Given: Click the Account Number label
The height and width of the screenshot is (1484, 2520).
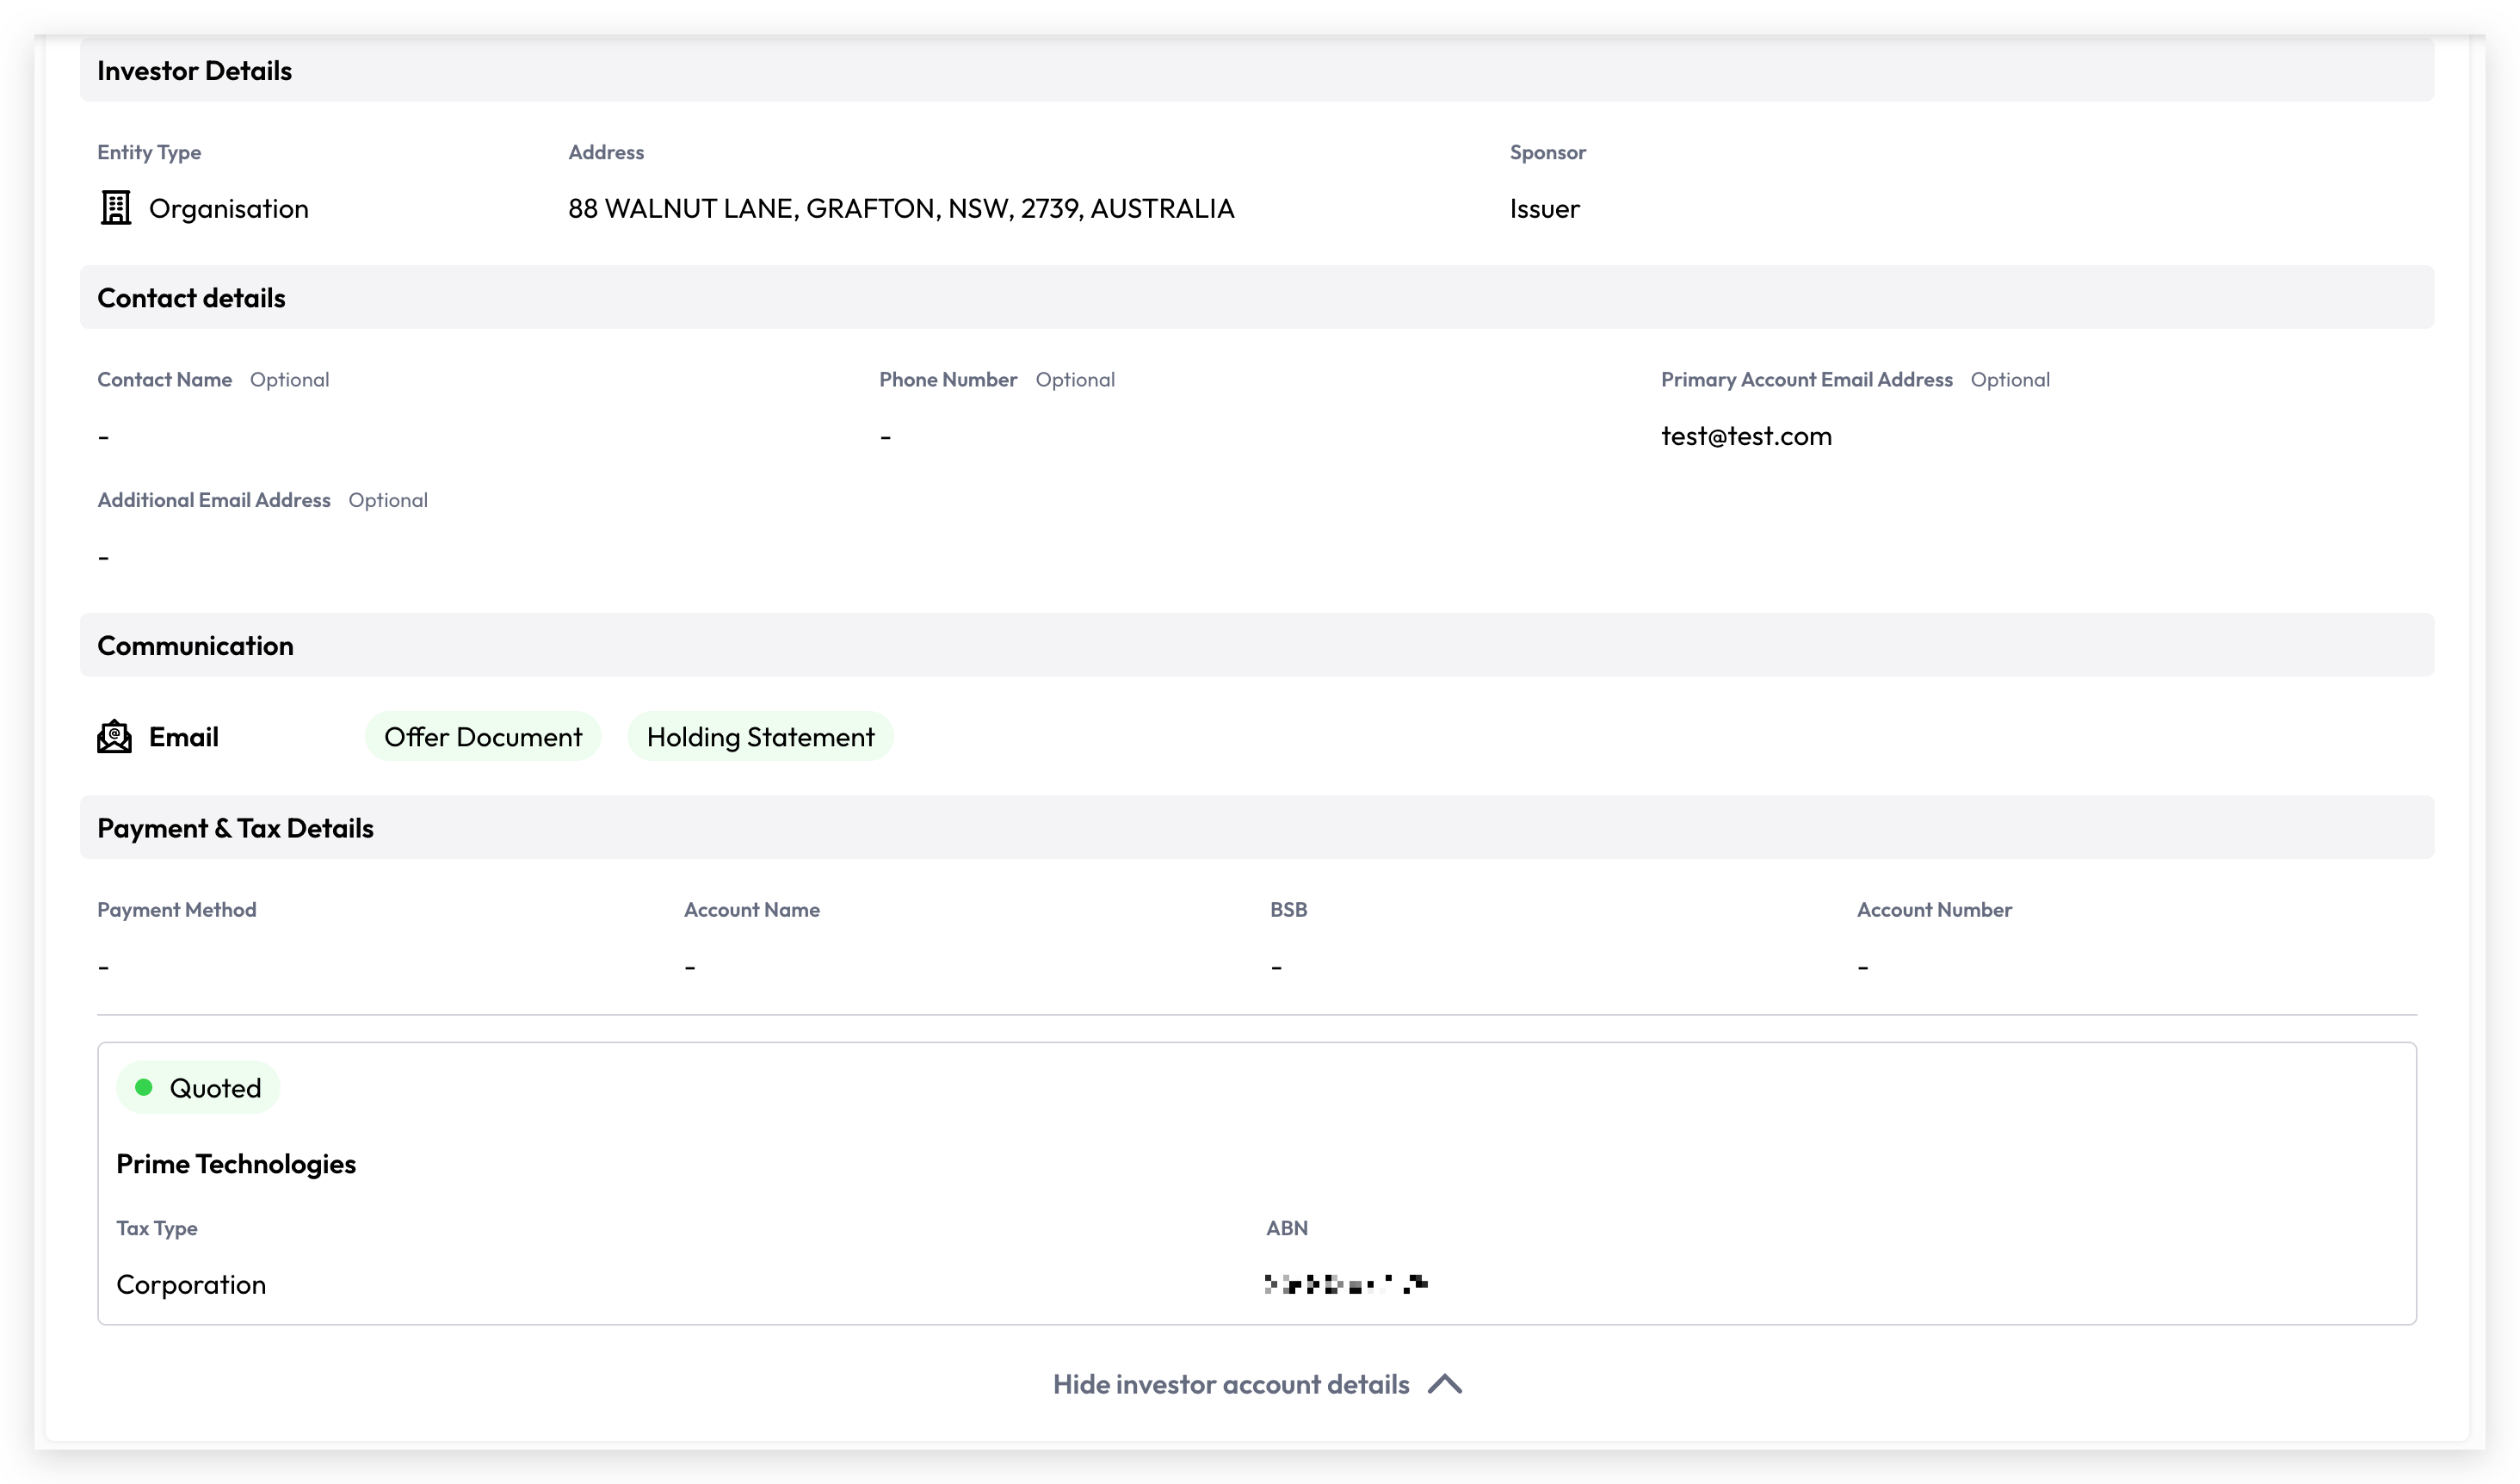Looking at the screenshot, I should 1934,910.
